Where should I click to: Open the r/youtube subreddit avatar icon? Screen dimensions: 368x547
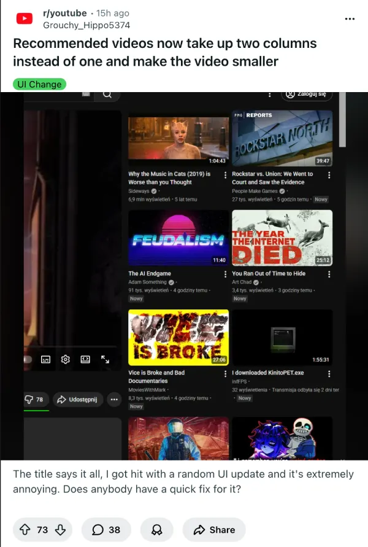pos(25,18)
